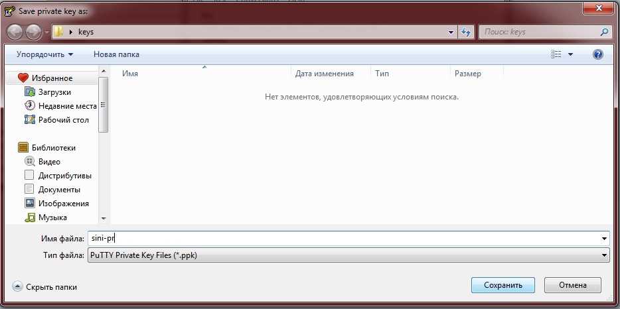
Task: Open the help question mark icon
Action: (597, 54)
